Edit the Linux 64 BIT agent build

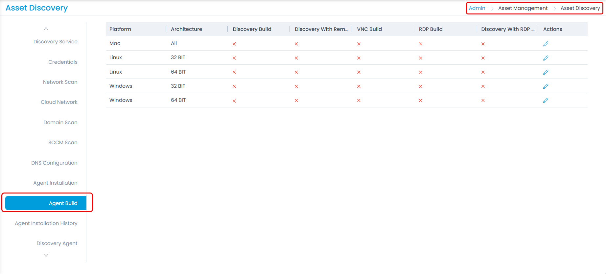[x=546, y=72]
